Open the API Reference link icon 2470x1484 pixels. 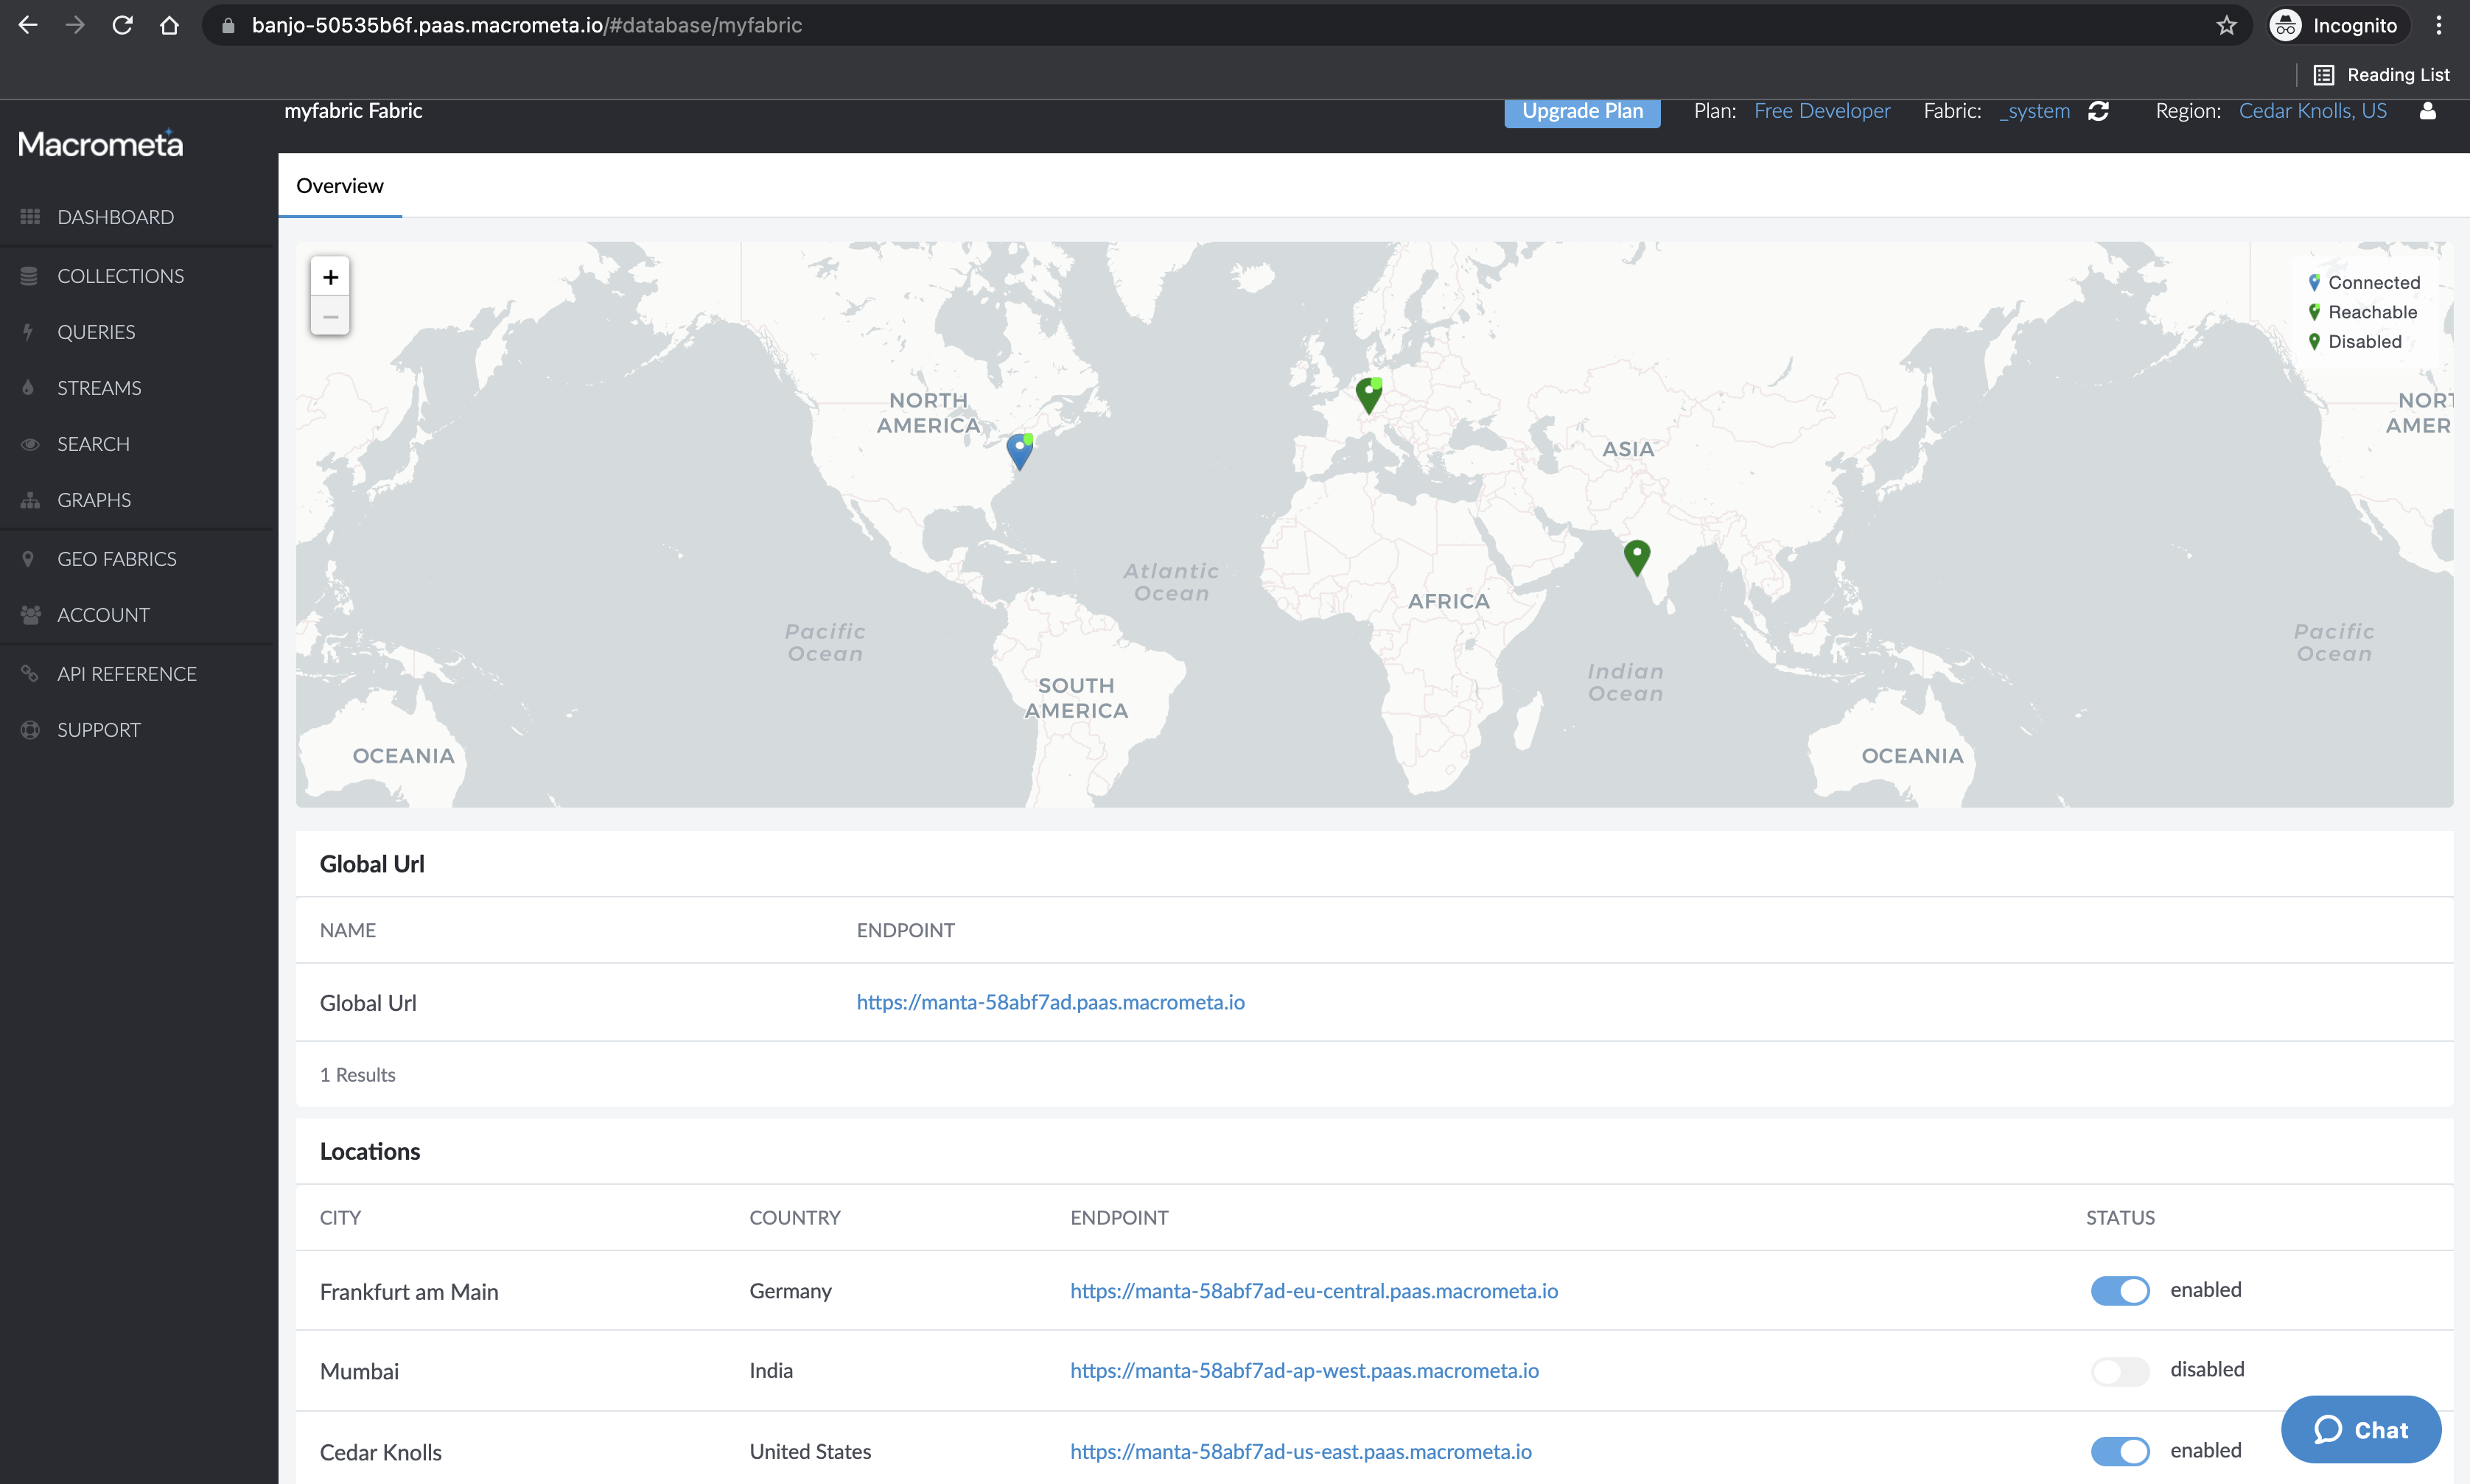coord(30,674)
